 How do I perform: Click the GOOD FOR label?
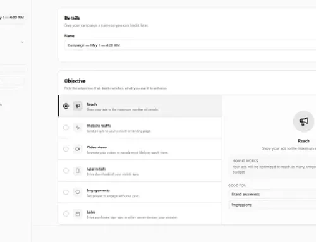237,185
